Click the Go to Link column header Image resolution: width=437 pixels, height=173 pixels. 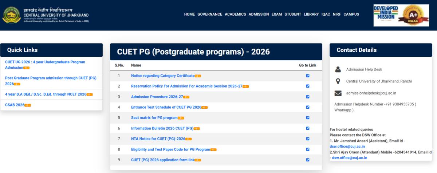(308, 65)
